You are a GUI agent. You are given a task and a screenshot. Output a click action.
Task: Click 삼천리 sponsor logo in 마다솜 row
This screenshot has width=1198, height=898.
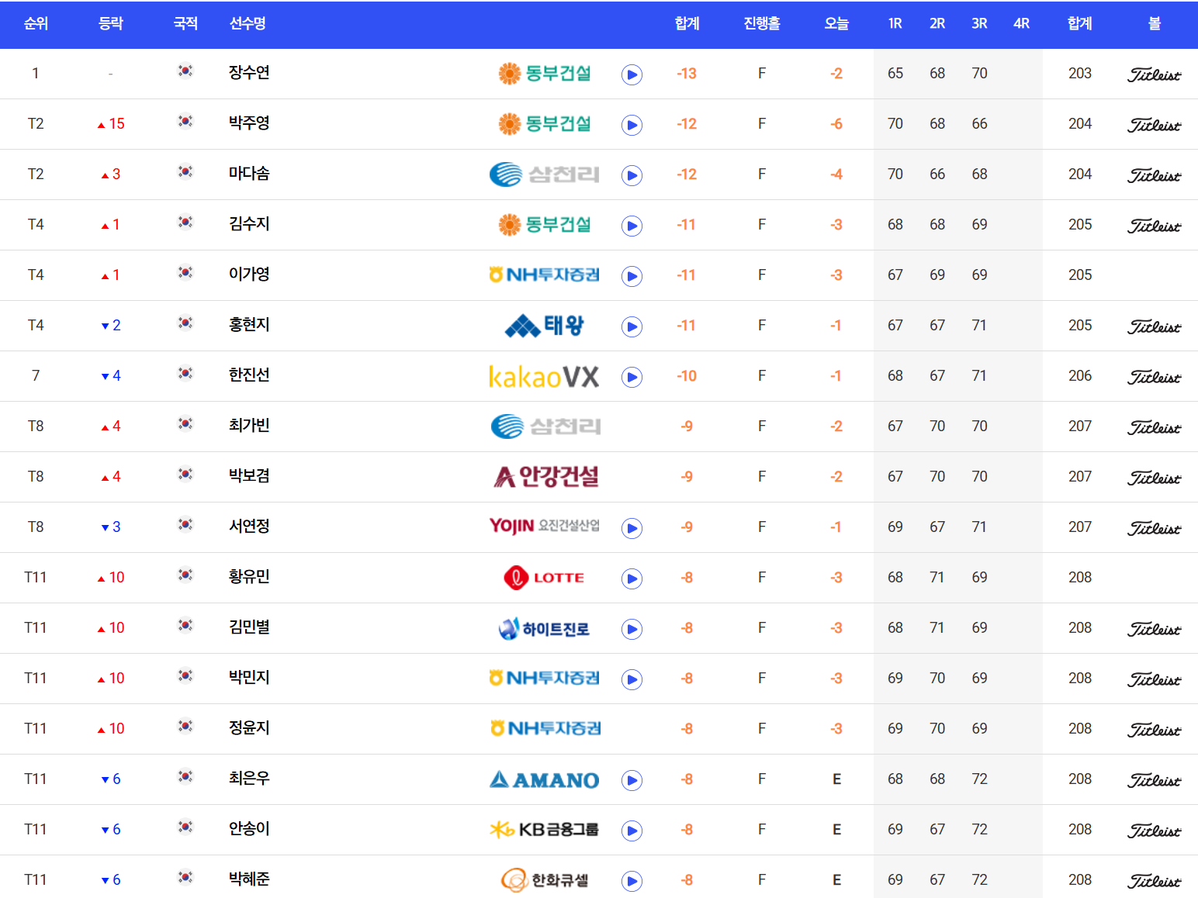pyautogui.click(x=545, y=174)
